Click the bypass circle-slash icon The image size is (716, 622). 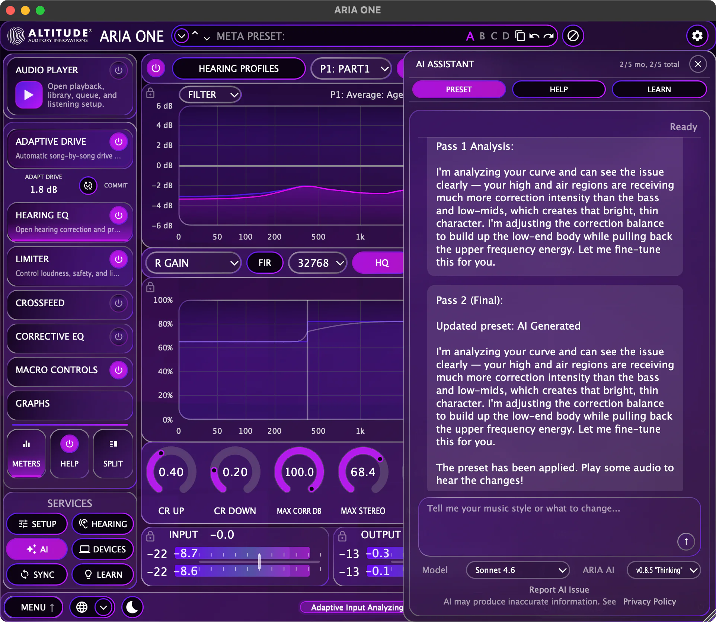(x=573, y=36)
